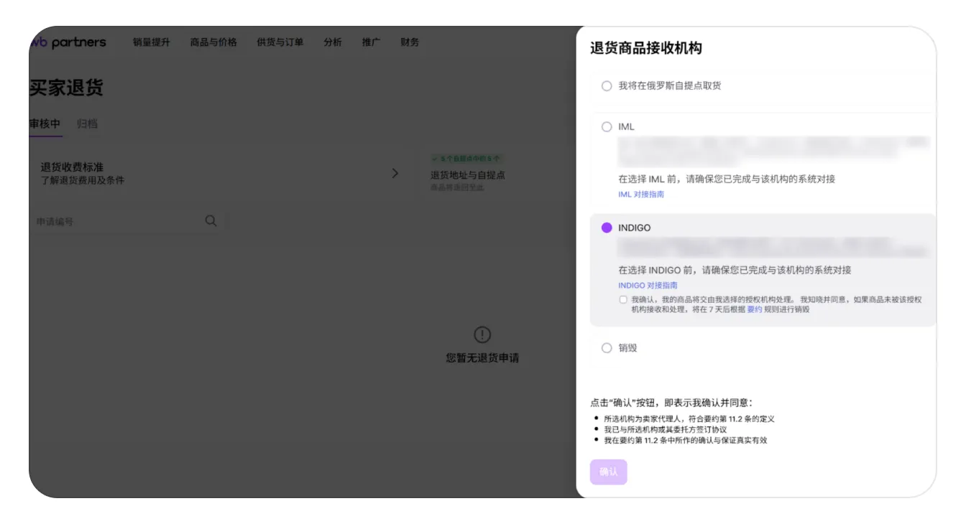The height and width of the screenshot is (524, 966).
Task: Click the WB Partners logo
Action: click(x=68, y=42)
